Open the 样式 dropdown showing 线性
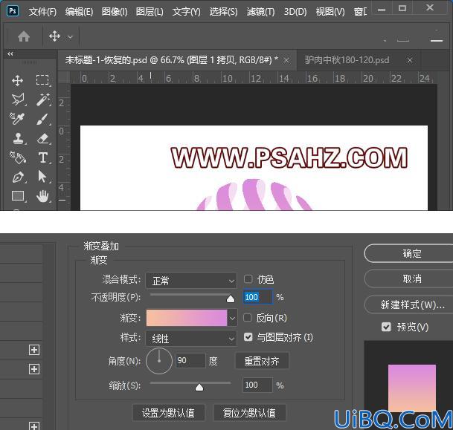Viewport: 453px width, 430px height. [x=191, y=339]
